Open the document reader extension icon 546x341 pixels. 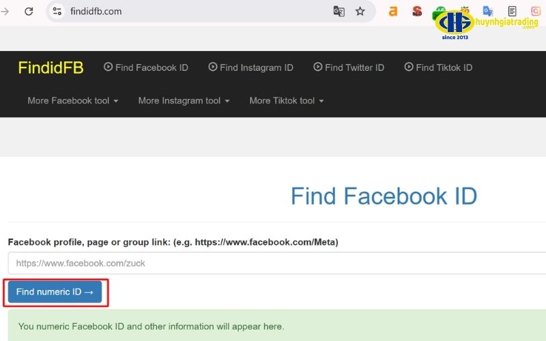click(512, 12)
